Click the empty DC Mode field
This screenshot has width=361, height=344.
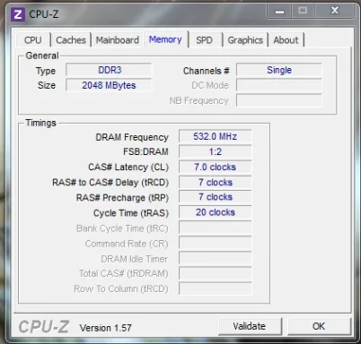[x=279, y=85]
